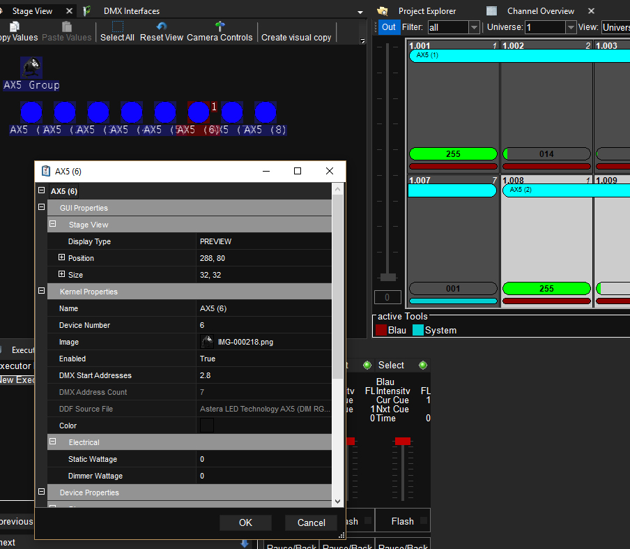Expand the Position property row
The width and height of the screenshot is (630, 549).
tap(61, 258)
